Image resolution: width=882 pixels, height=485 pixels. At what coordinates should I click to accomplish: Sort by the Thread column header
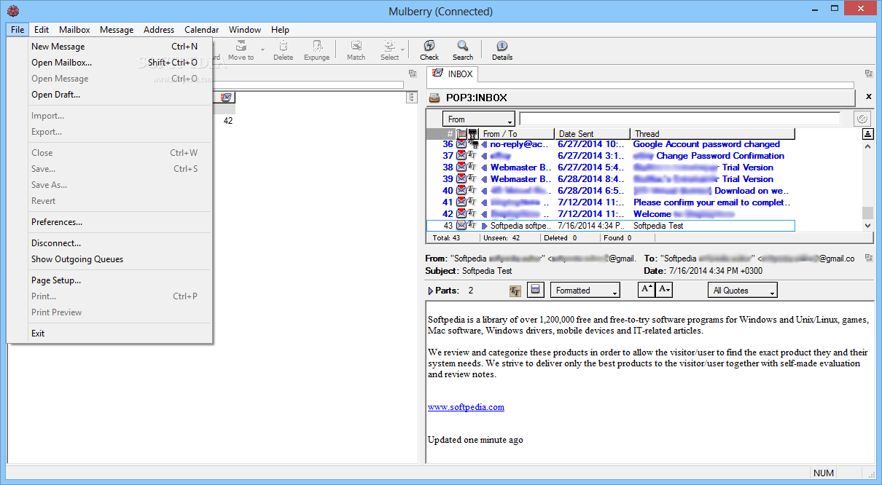coord(713,134)
